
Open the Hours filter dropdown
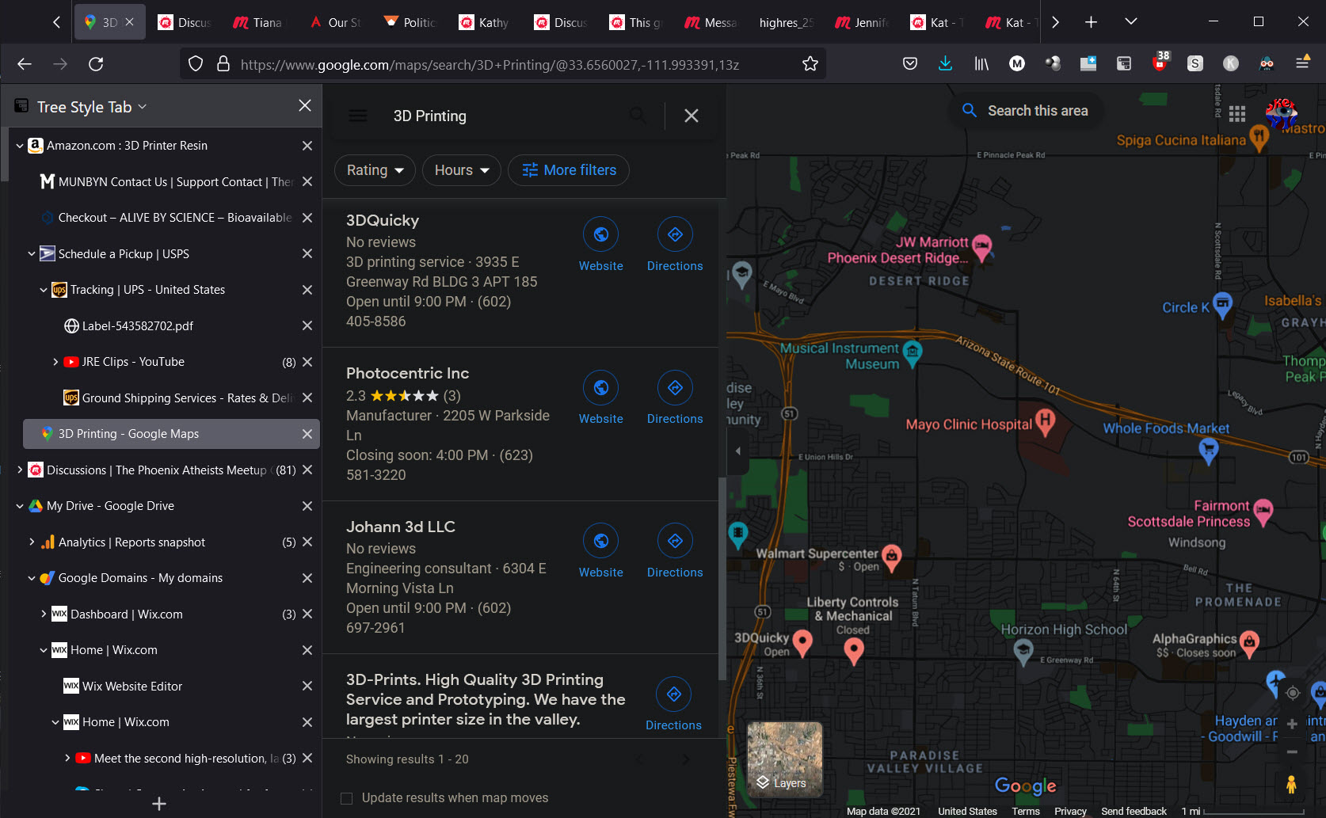click(x=462, y=170)
